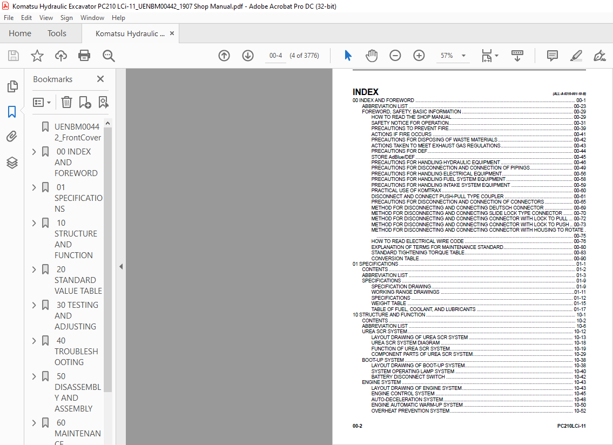Expand 50 DISASSEMBLY AND ASSEMBLY bookmark
Screen dimensions: 613x445
point(34,376)
